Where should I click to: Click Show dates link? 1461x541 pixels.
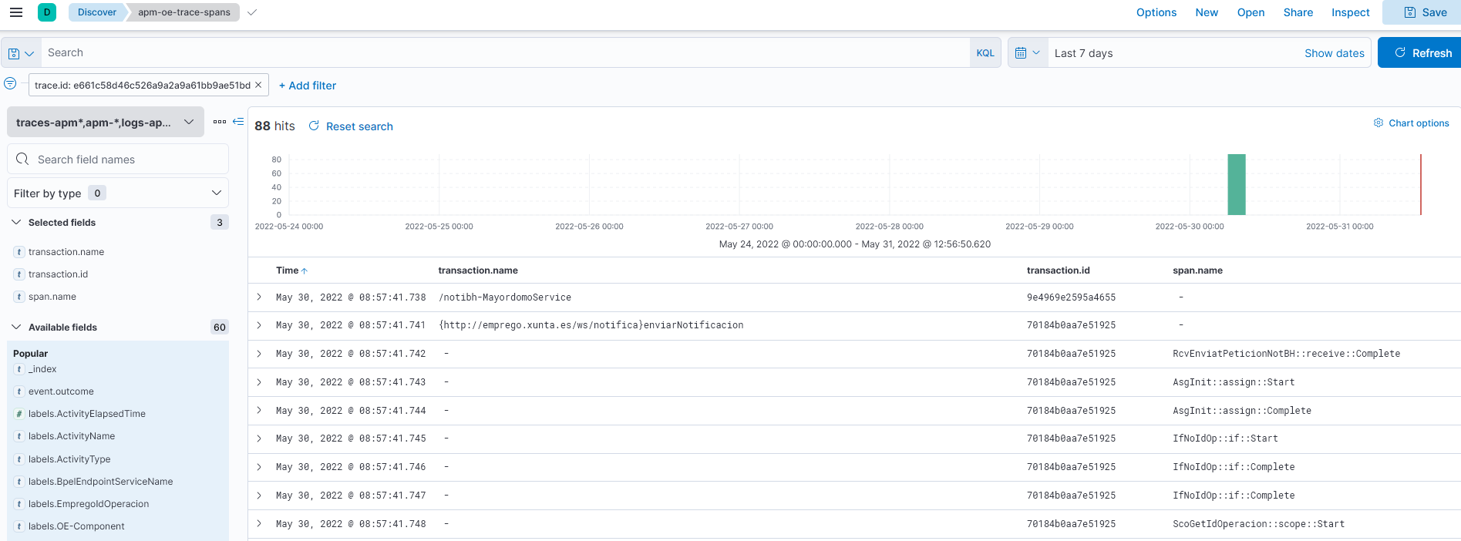1334,53
